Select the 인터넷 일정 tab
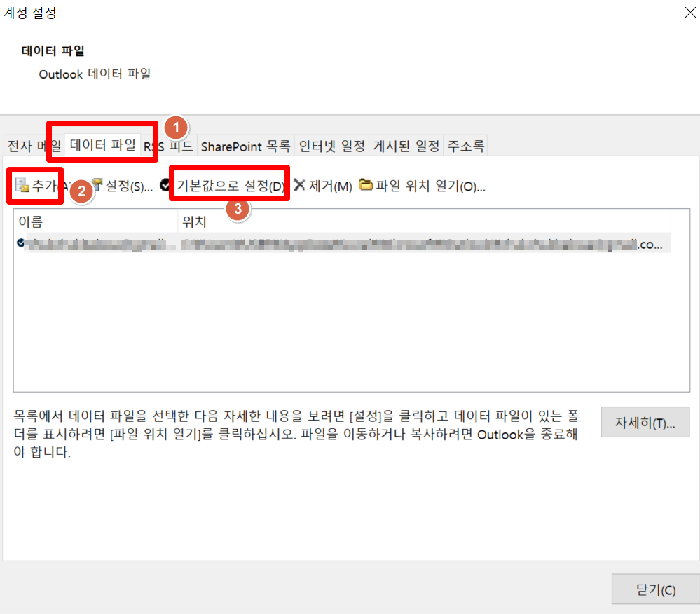Screen dimensions: 700x614 pyautogui.click(x=331, y=146)
